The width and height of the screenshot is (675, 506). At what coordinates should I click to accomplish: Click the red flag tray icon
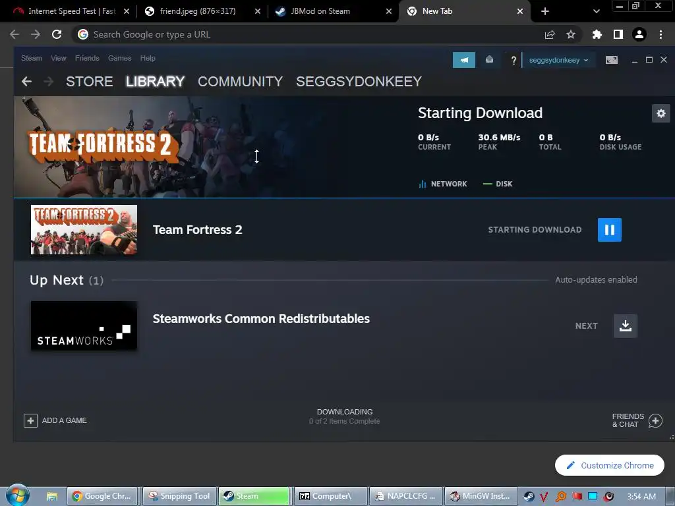577,497
